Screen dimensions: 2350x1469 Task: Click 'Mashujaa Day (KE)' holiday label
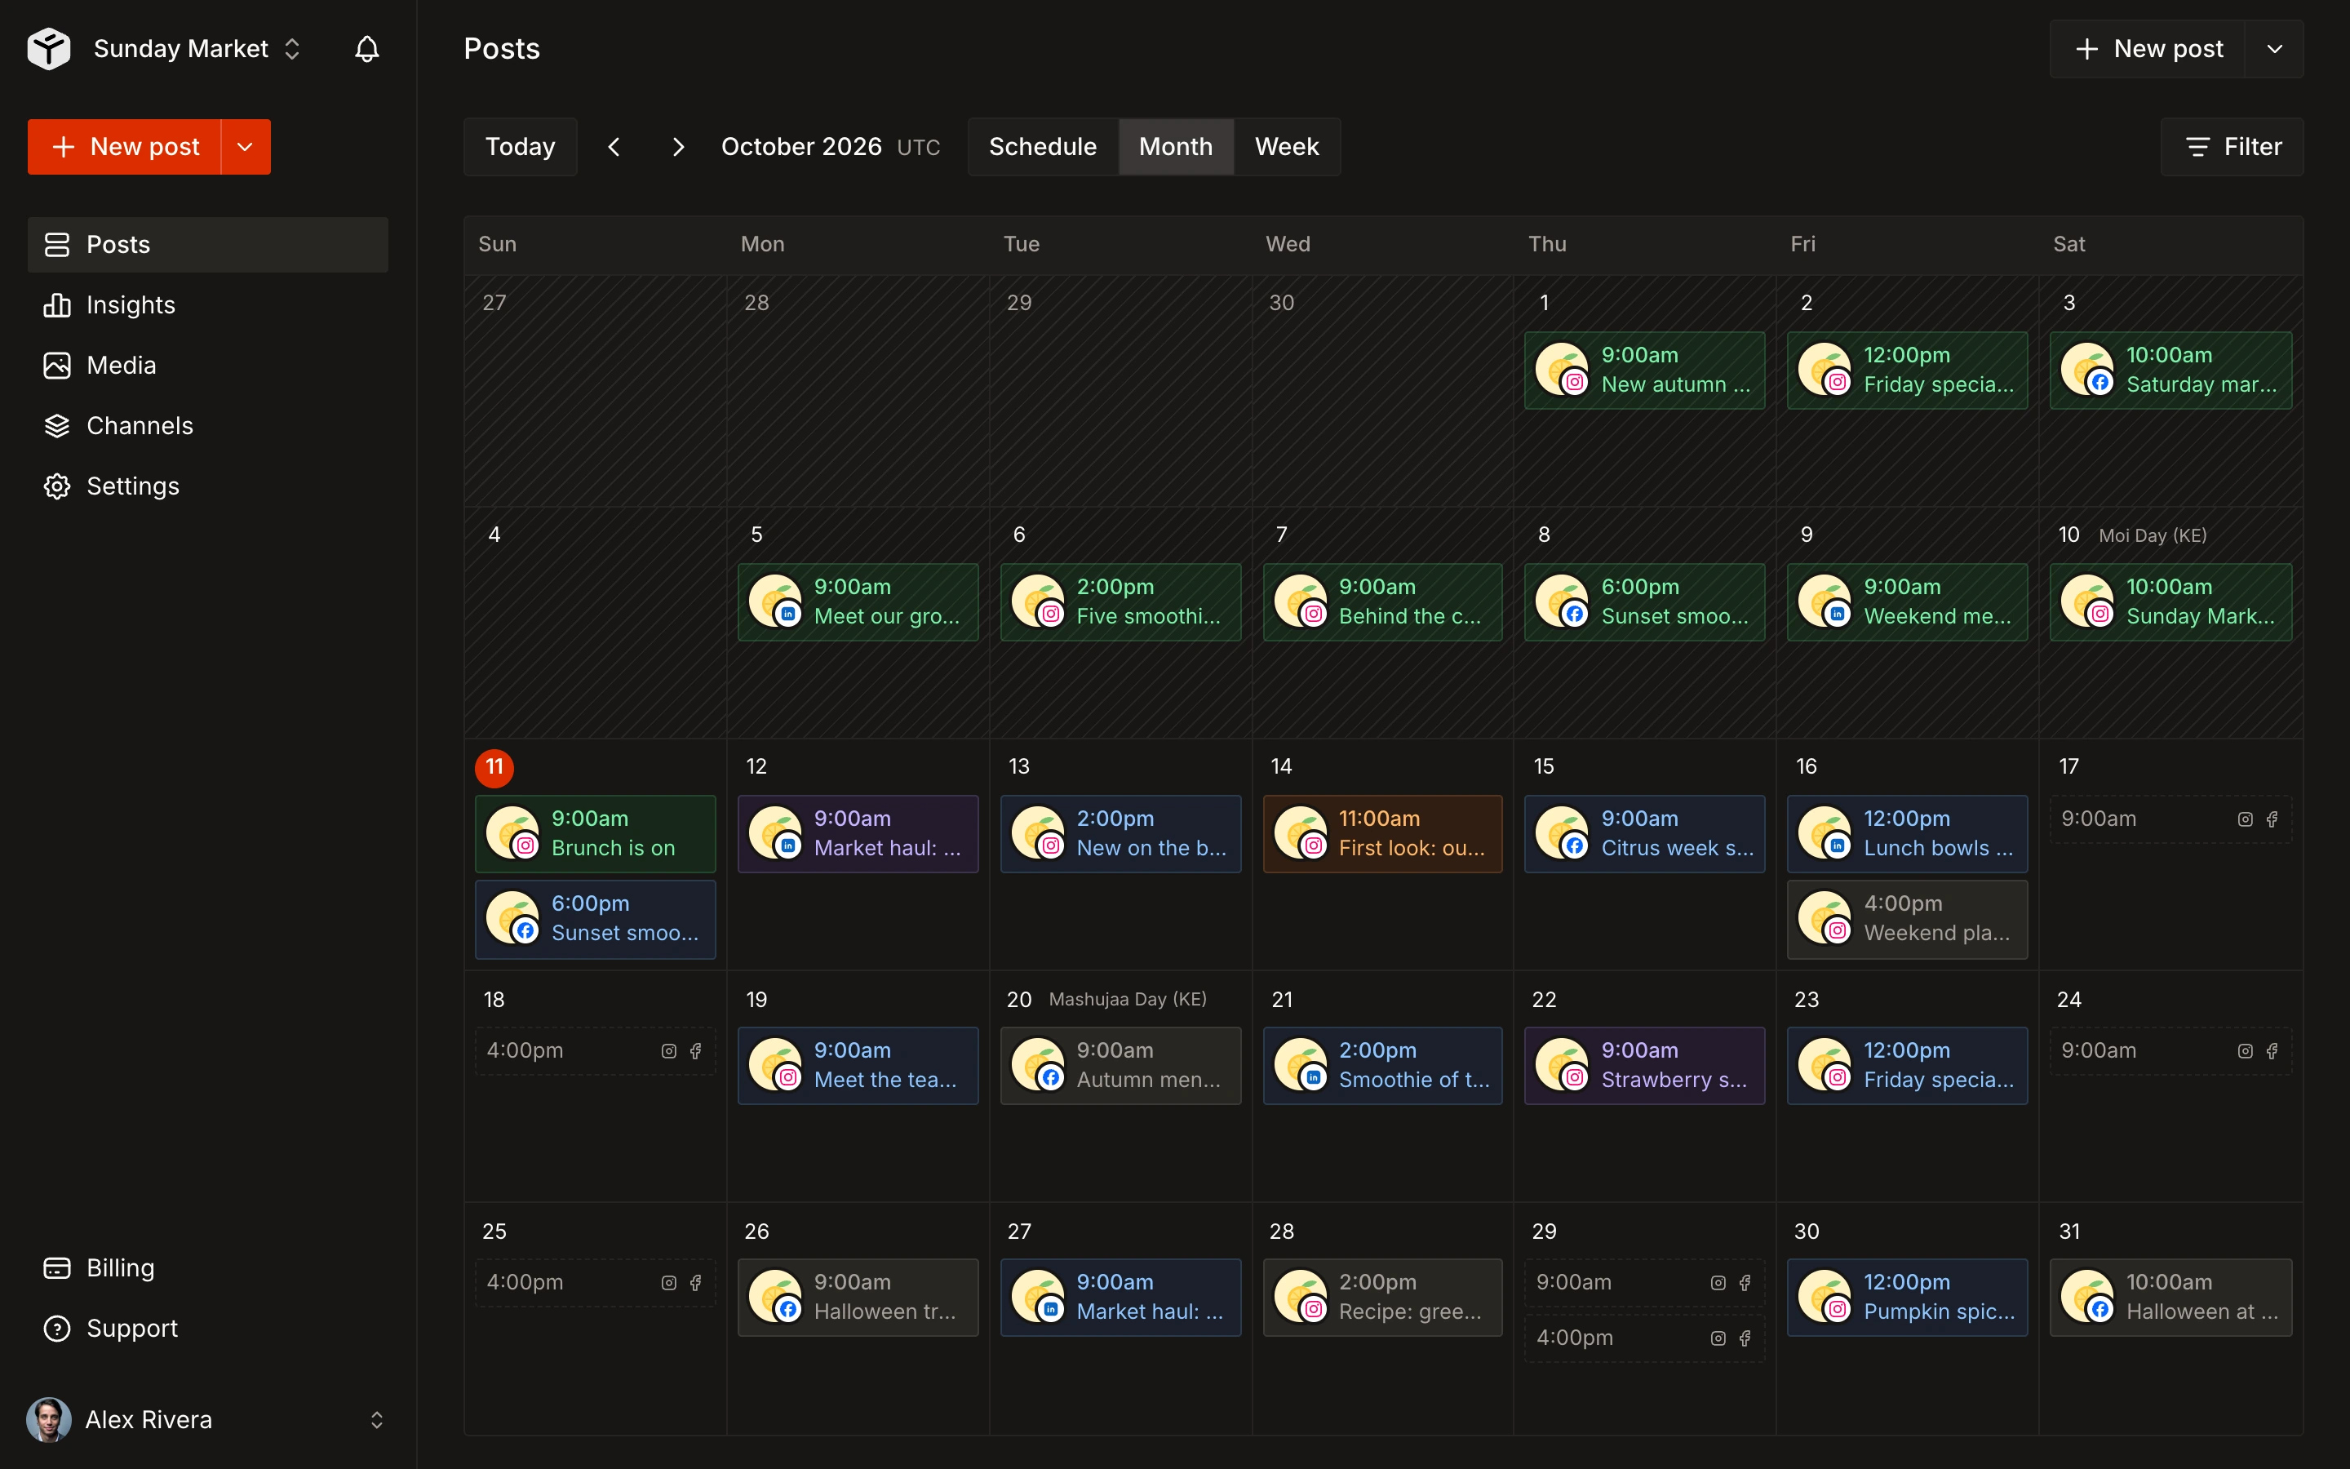point(1128,999)
